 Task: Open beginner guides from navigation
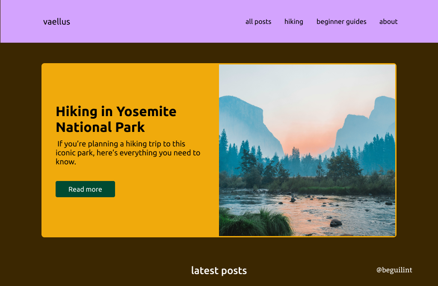coord(341,22)
